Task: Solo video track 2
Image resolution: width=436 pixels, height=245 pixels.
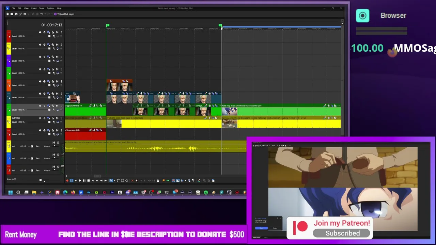Action: (61, 45)
